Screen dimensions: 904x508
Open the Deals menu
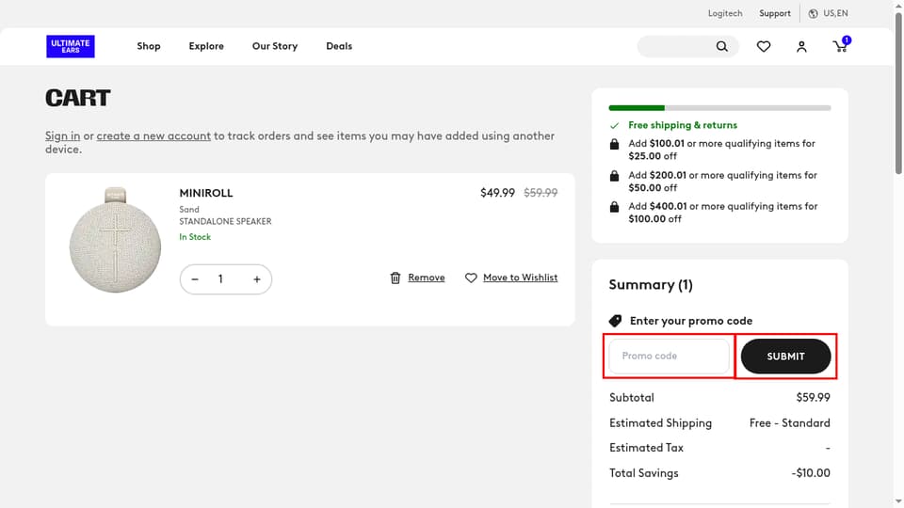point(339,46)
